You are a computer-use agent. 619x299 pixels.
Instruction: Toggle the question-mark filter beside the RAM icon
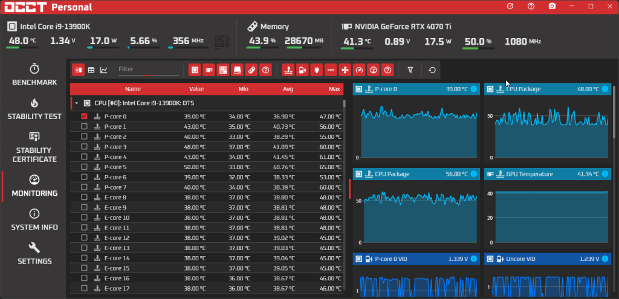point(266,70)
